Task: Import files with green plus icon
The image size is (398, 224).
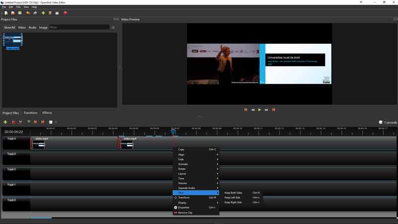Action: (x=43, y=13)
